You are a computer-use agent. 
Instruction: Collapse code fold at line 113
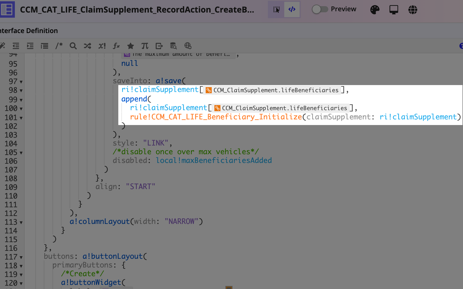click(21, 223)
